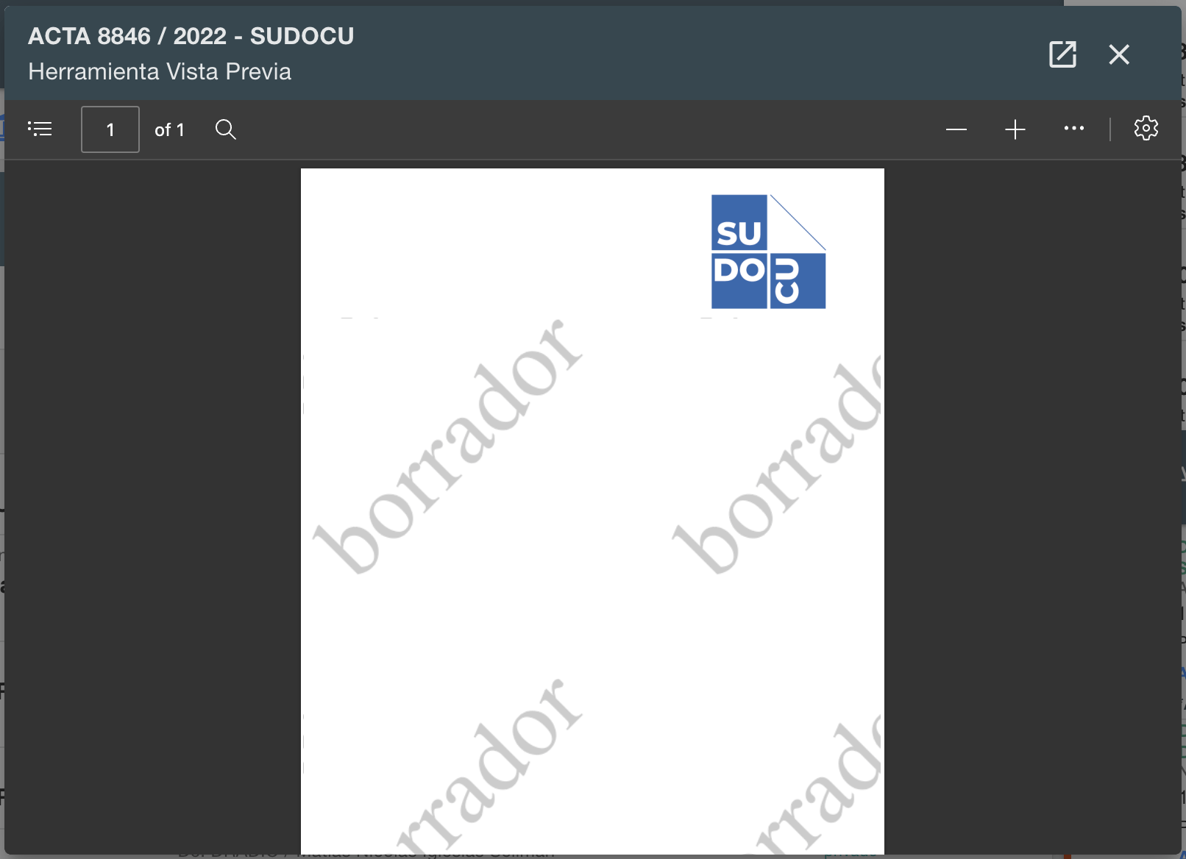1186x859 pixels.
Task: Expand the three-dots more options menu
Action: [x=1073, y=129]
